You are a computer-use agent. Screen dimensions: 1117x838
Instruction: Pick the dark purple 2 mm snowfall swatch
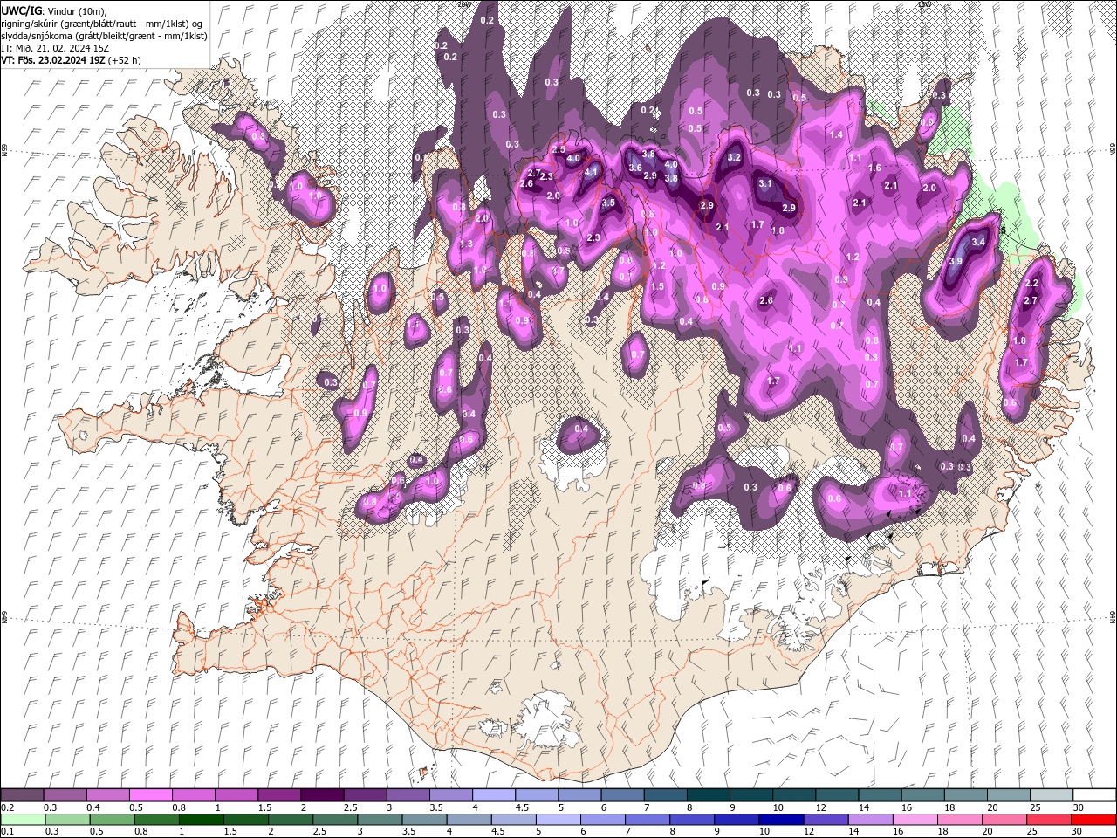coord(321,795)
